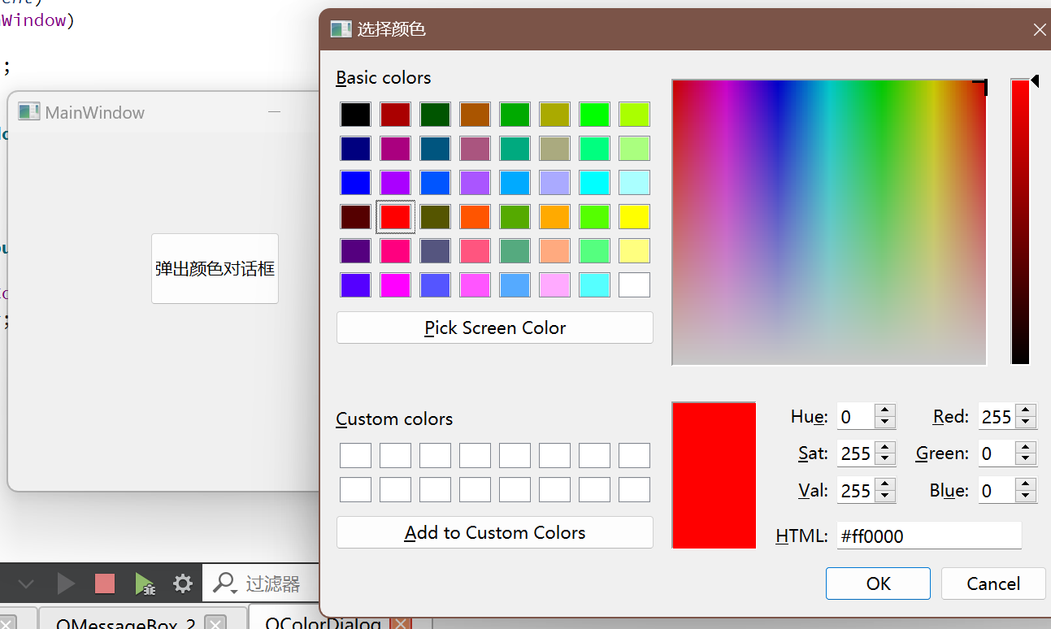Select the black basic color swatch
The width and height of the screenshot is (1051, 629).
pyautogui.click(x=355, y=115)
